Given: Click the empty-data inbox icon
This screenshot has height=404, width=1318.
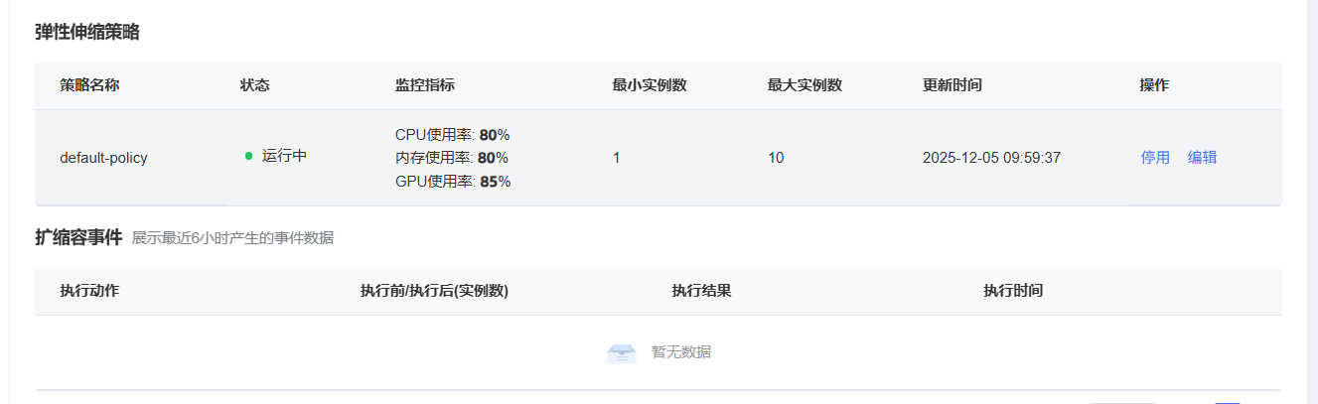Looking at the screenshot, I should coord(622,352).
